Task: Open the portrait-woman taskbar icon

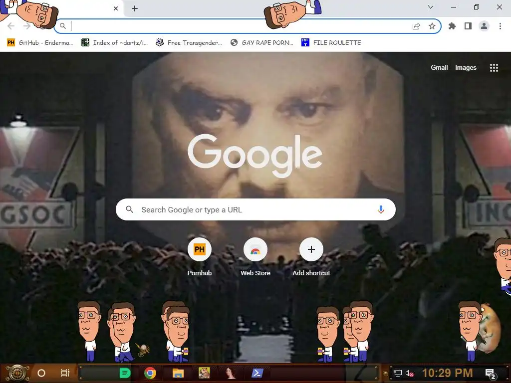Action: pyautogui.click(x=231, y=373)
